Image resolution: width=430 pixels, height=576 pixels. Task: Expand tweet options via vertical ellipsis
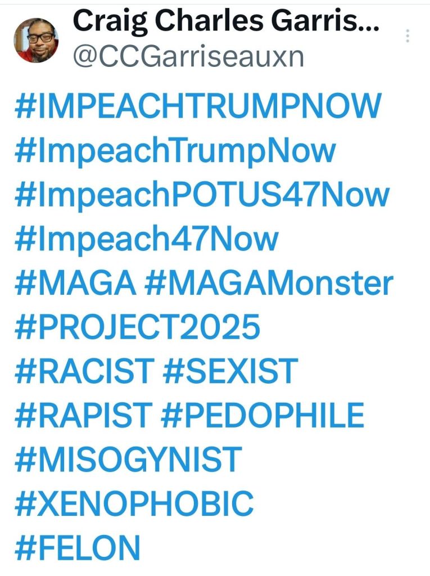coord(408,37)
